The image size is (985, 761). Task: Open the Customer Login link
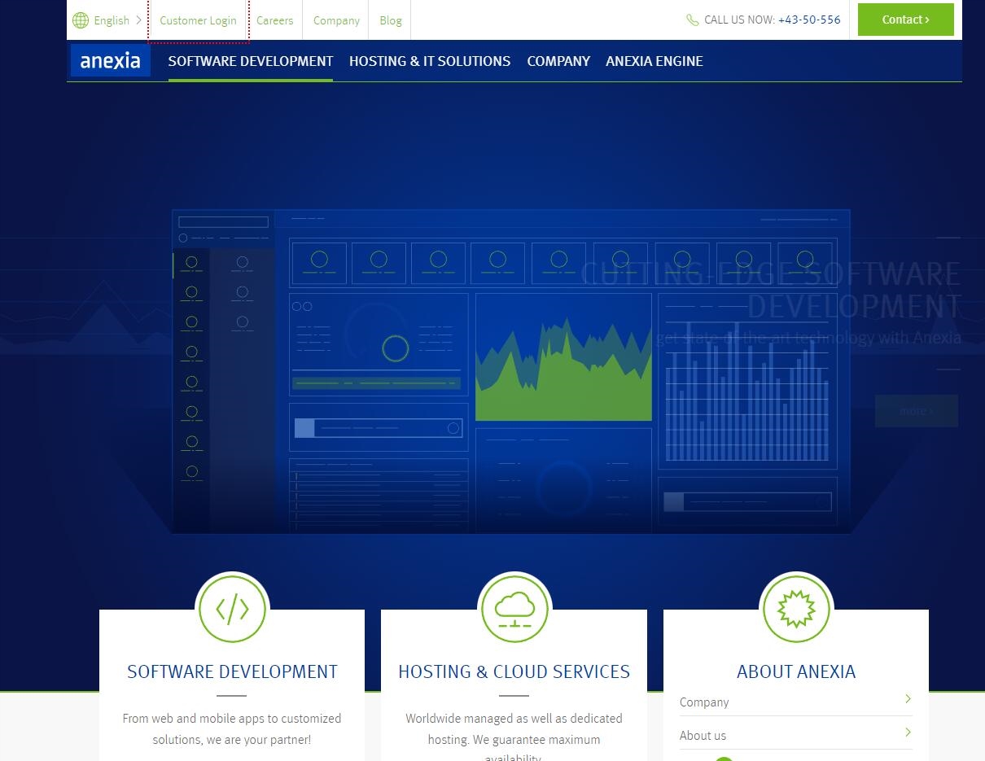pyautogui.click(x=199, y=20)
